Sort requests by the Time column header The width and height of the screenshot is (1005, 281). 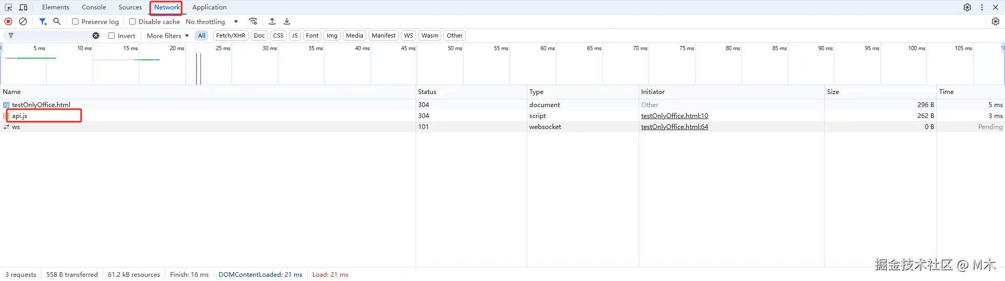click(x=970, y=92)
